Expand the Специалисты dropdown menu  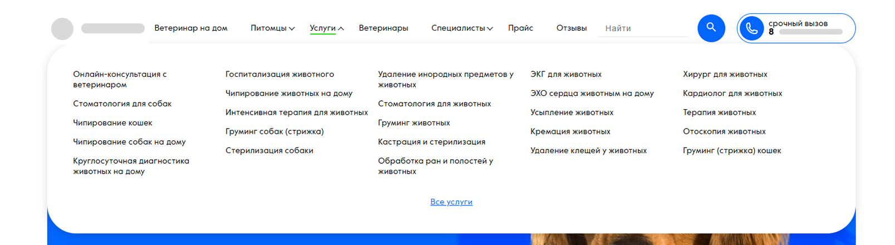(x=462, y=28)
